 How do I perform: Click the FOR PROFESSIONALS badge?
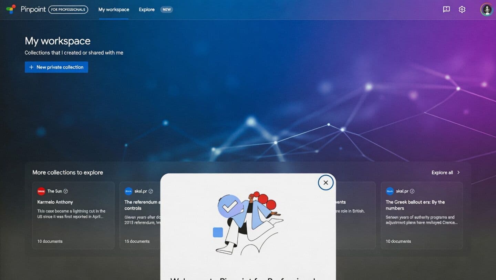(68, 10)
